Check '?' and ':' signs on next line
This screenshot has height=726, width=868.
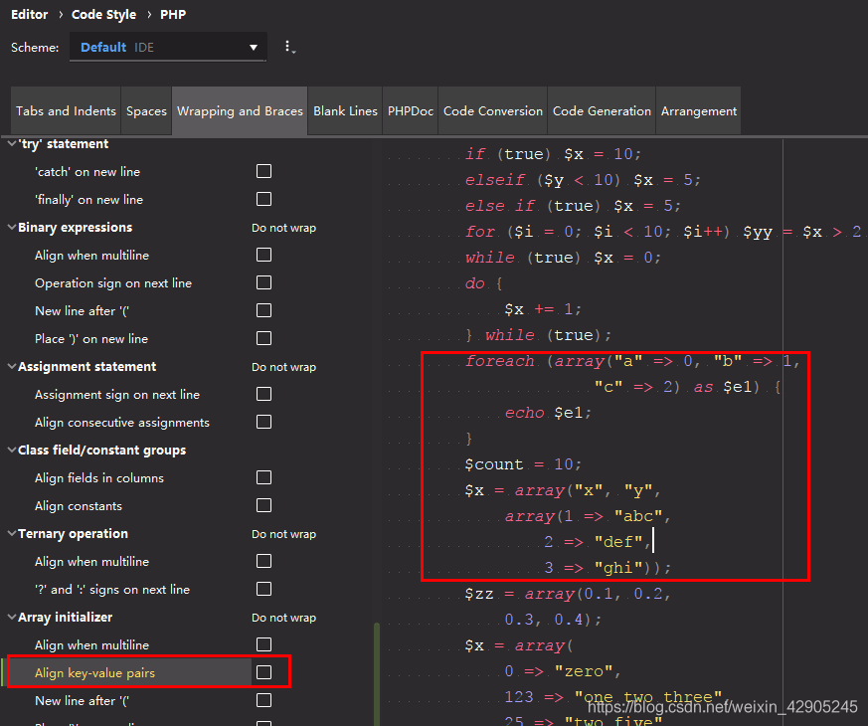[263, 589]
